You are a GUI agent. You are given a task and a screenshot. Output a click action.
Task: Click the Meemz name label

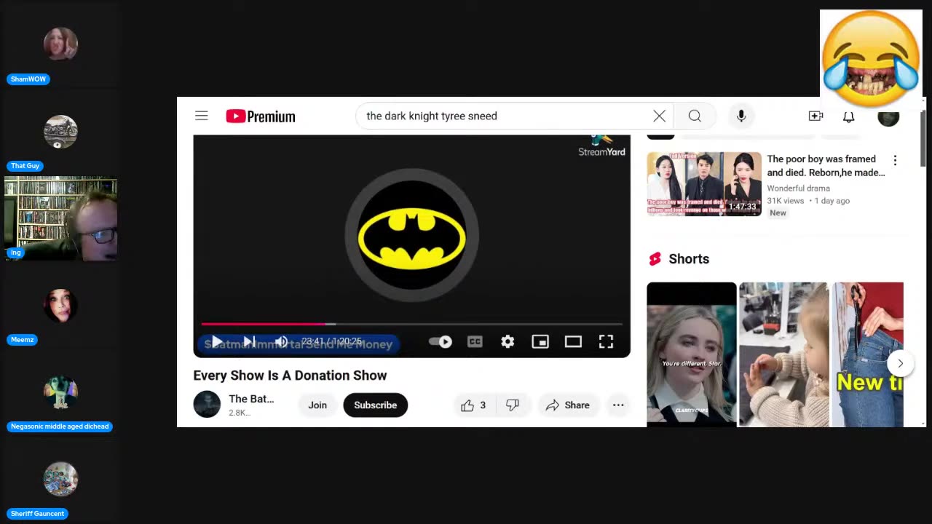pyautogui.click(x=22, y=340)
